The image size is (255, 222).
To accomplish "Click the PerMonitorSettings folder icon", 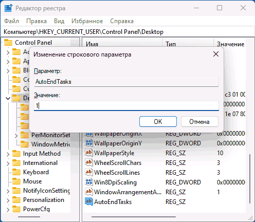I will click(x=25, y=135).
